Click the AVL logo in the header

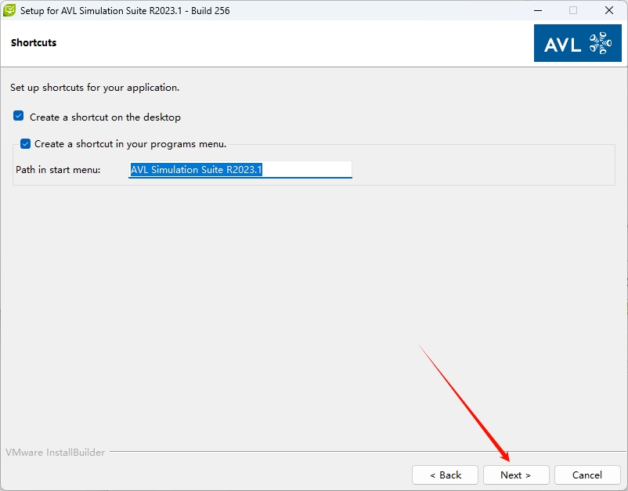tap(577, 43)
